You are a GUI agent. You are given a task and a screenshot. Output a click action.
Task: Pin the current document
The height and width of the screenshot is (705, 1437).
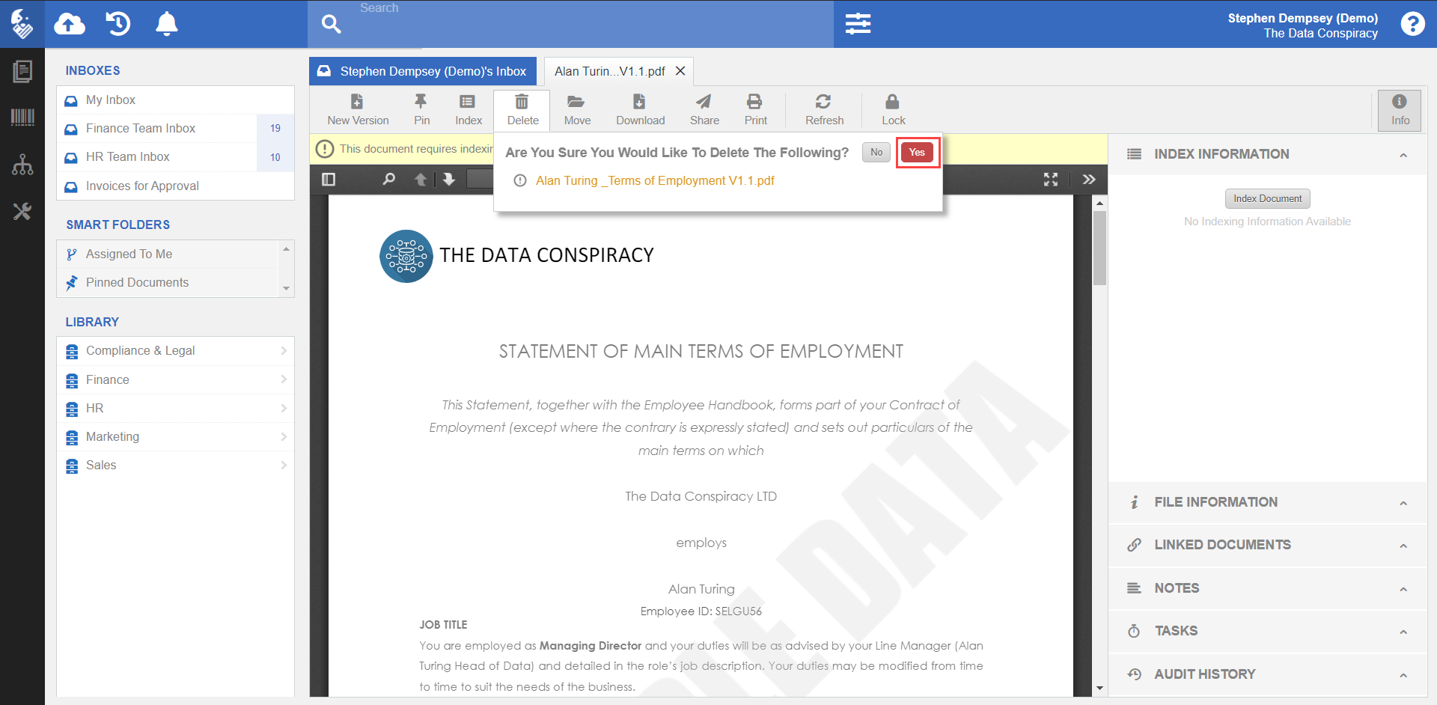click(x=421, y=110)
